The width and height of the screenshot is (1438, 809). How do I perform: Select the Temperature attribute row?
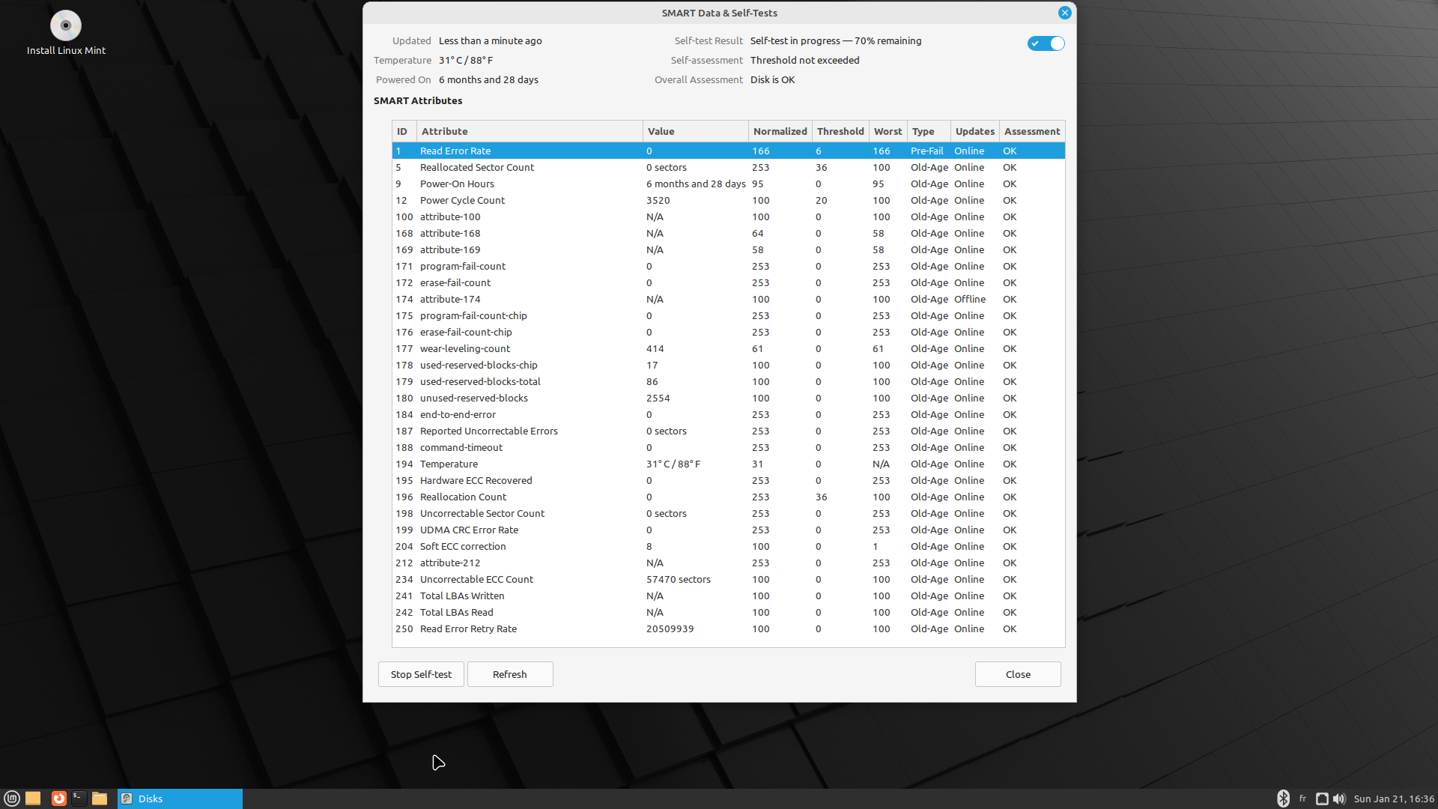point(449,464)
